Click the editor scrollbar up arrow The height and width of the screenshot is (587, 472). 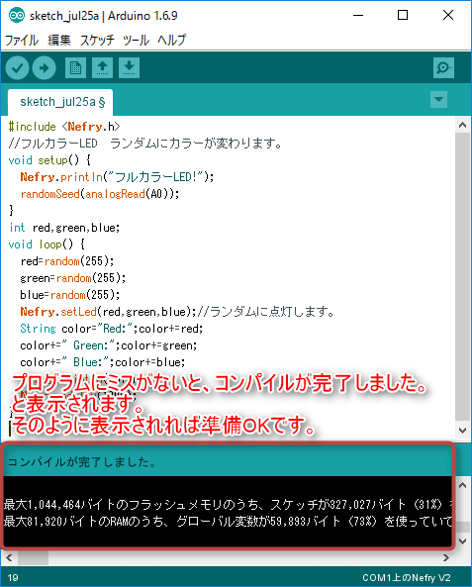463,125
